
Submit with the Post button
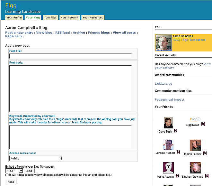pyautogui.click(x=11, y=182)
